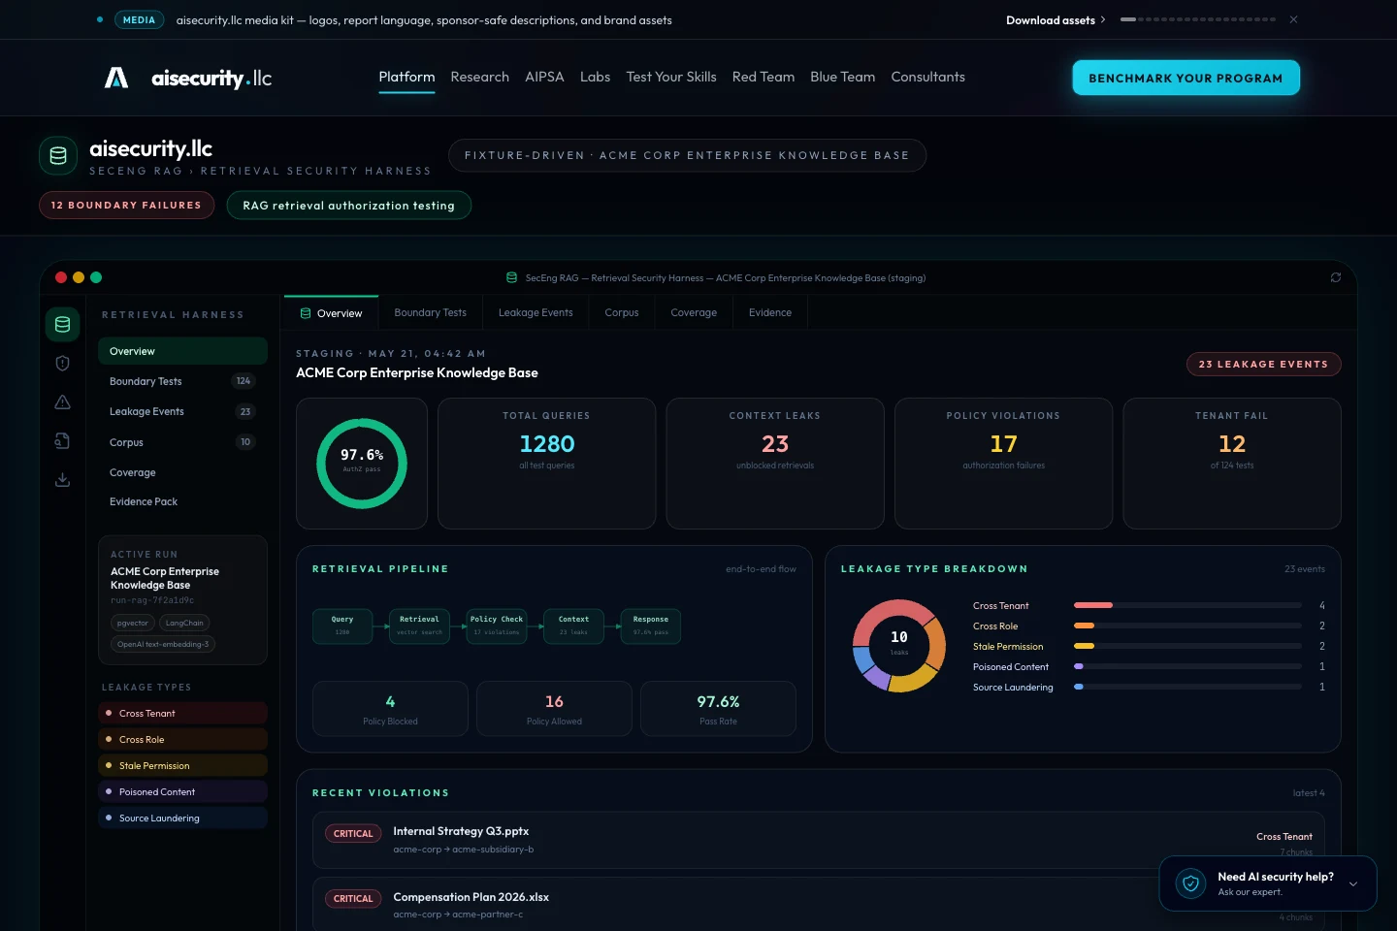Select Cross Tenant leakage type in the sidebar
1397x931 pixels.
[182, 713]
